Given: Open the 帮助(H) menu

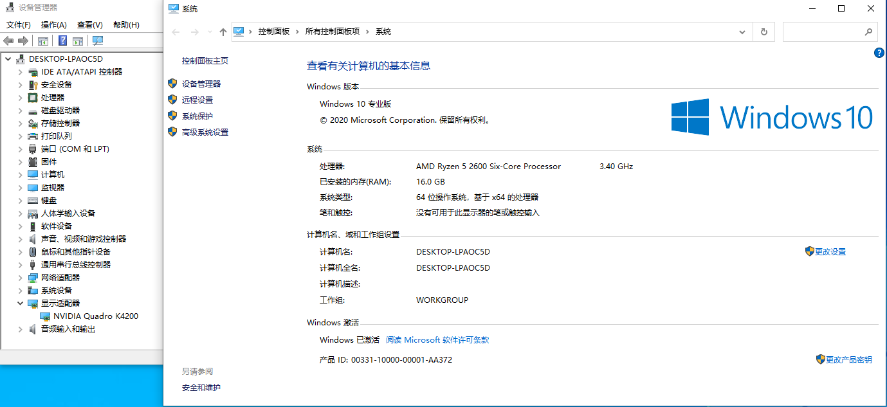Looking at the screenshot, I should coord(126,24).
